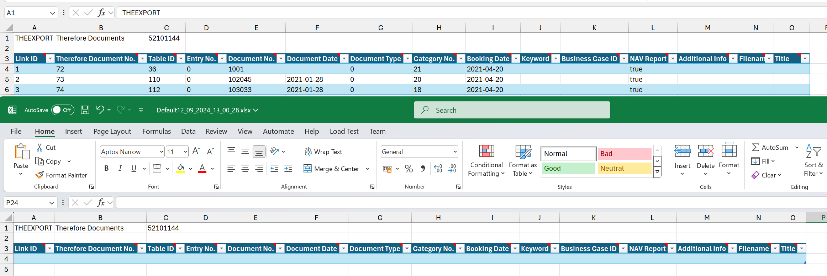827x276 pixels.
Task: Click the Search box in title bar
Action: [512, 110]
